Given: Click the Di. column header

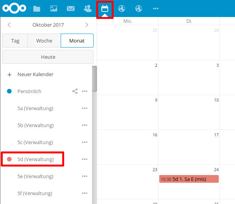Looking at the screenshot, I should [x=189, y=21].
